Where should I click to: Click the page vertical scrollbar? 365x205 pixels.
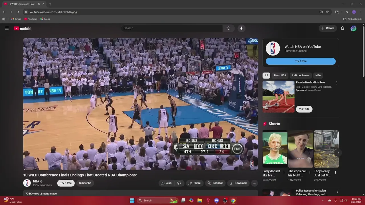pos(364,51)
